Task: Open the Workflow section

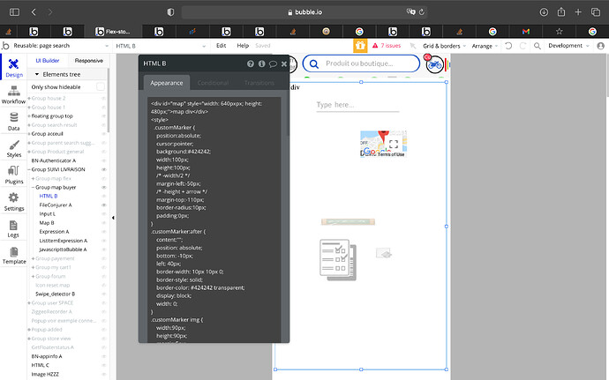Action: point(13,94)
